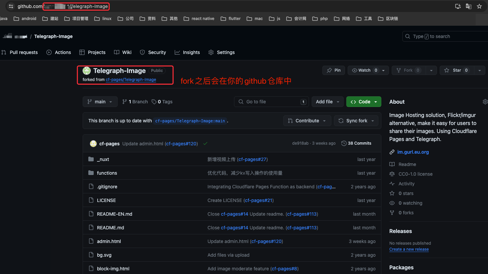Open the dropdown arrow next to Fork
488x274 pixels.
(x=431, y=70)
